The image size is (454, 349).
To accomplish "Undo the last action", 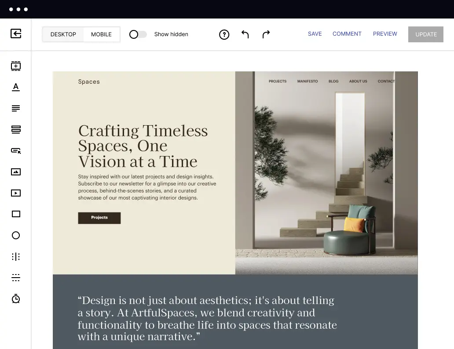I will pos(245,34).
